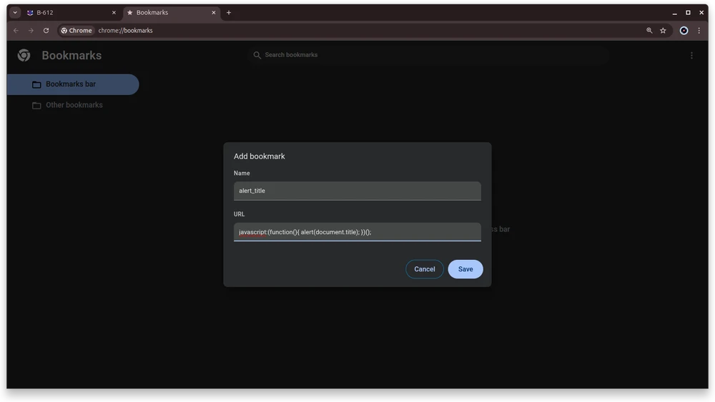The image size is (715, 402).
Task: Go forward to next page
Action: (x=31, y=31)
